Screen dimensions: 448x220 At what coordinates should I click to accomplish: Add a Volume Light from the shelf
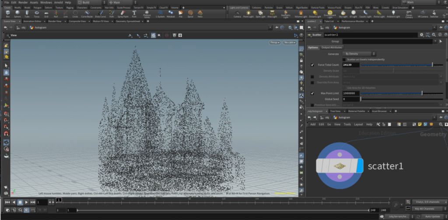[x=301, y=14]
